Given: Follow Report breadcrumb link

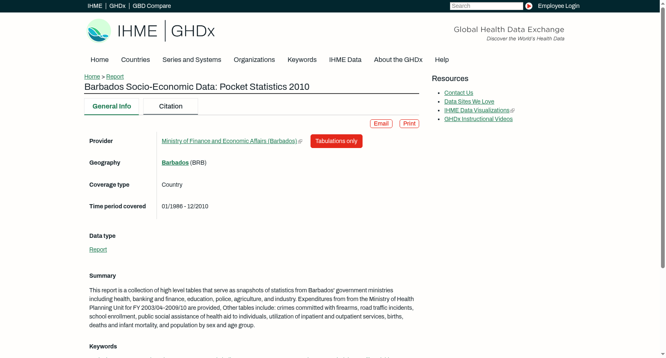Looking at the screenshot, I should 115,77.
